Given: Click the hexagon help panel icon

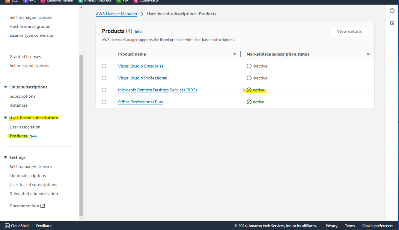Looking at the screenshot, I should point(392,23).
